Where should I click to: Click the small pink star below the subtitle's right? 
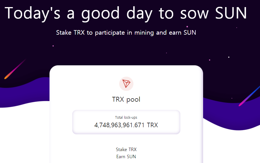(166, 53)
